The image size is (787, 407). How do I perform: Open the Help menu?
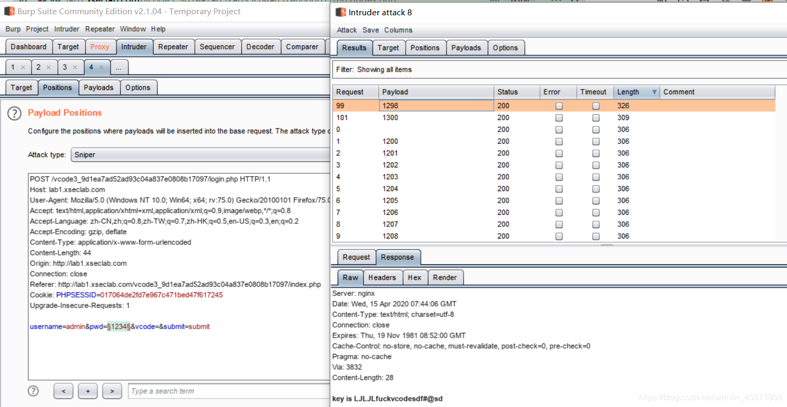(x=158, y=29)
